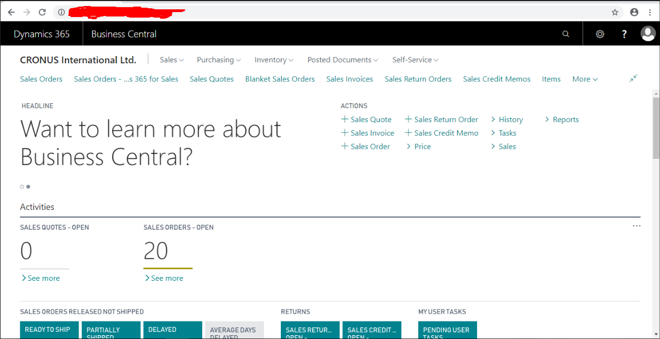Open the Average Days Delayed tile
Image resolution: width=660 pixels, height=339 pixels.
coord(235,330)
